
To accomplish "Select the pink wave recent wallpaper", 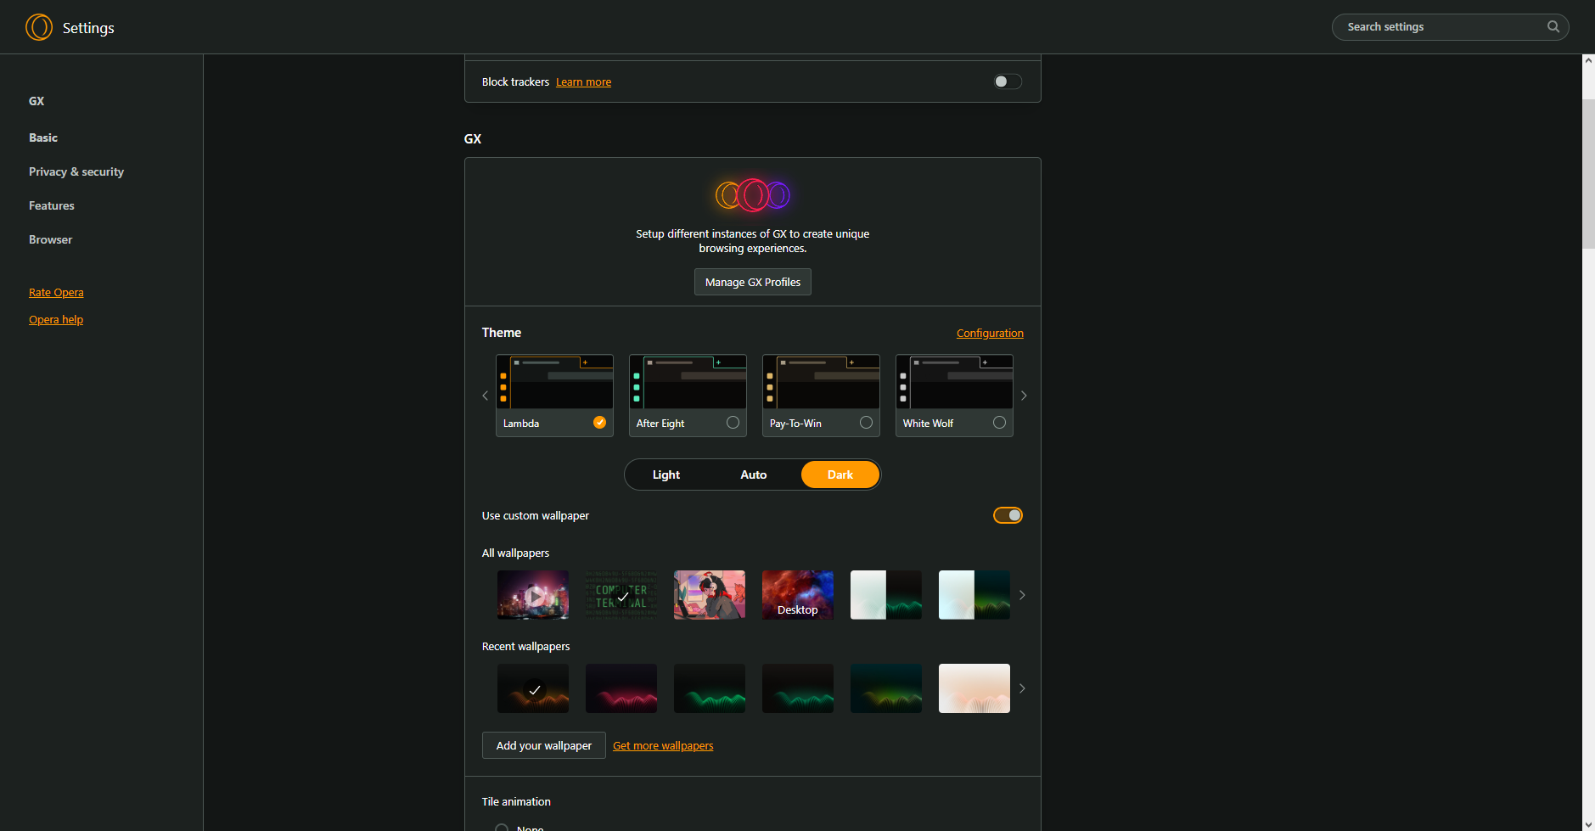I will coord(621,688).
